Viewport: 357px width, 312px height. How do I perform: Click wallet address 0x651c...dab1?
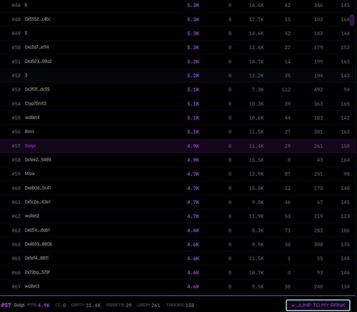click(x=37, y=230)
